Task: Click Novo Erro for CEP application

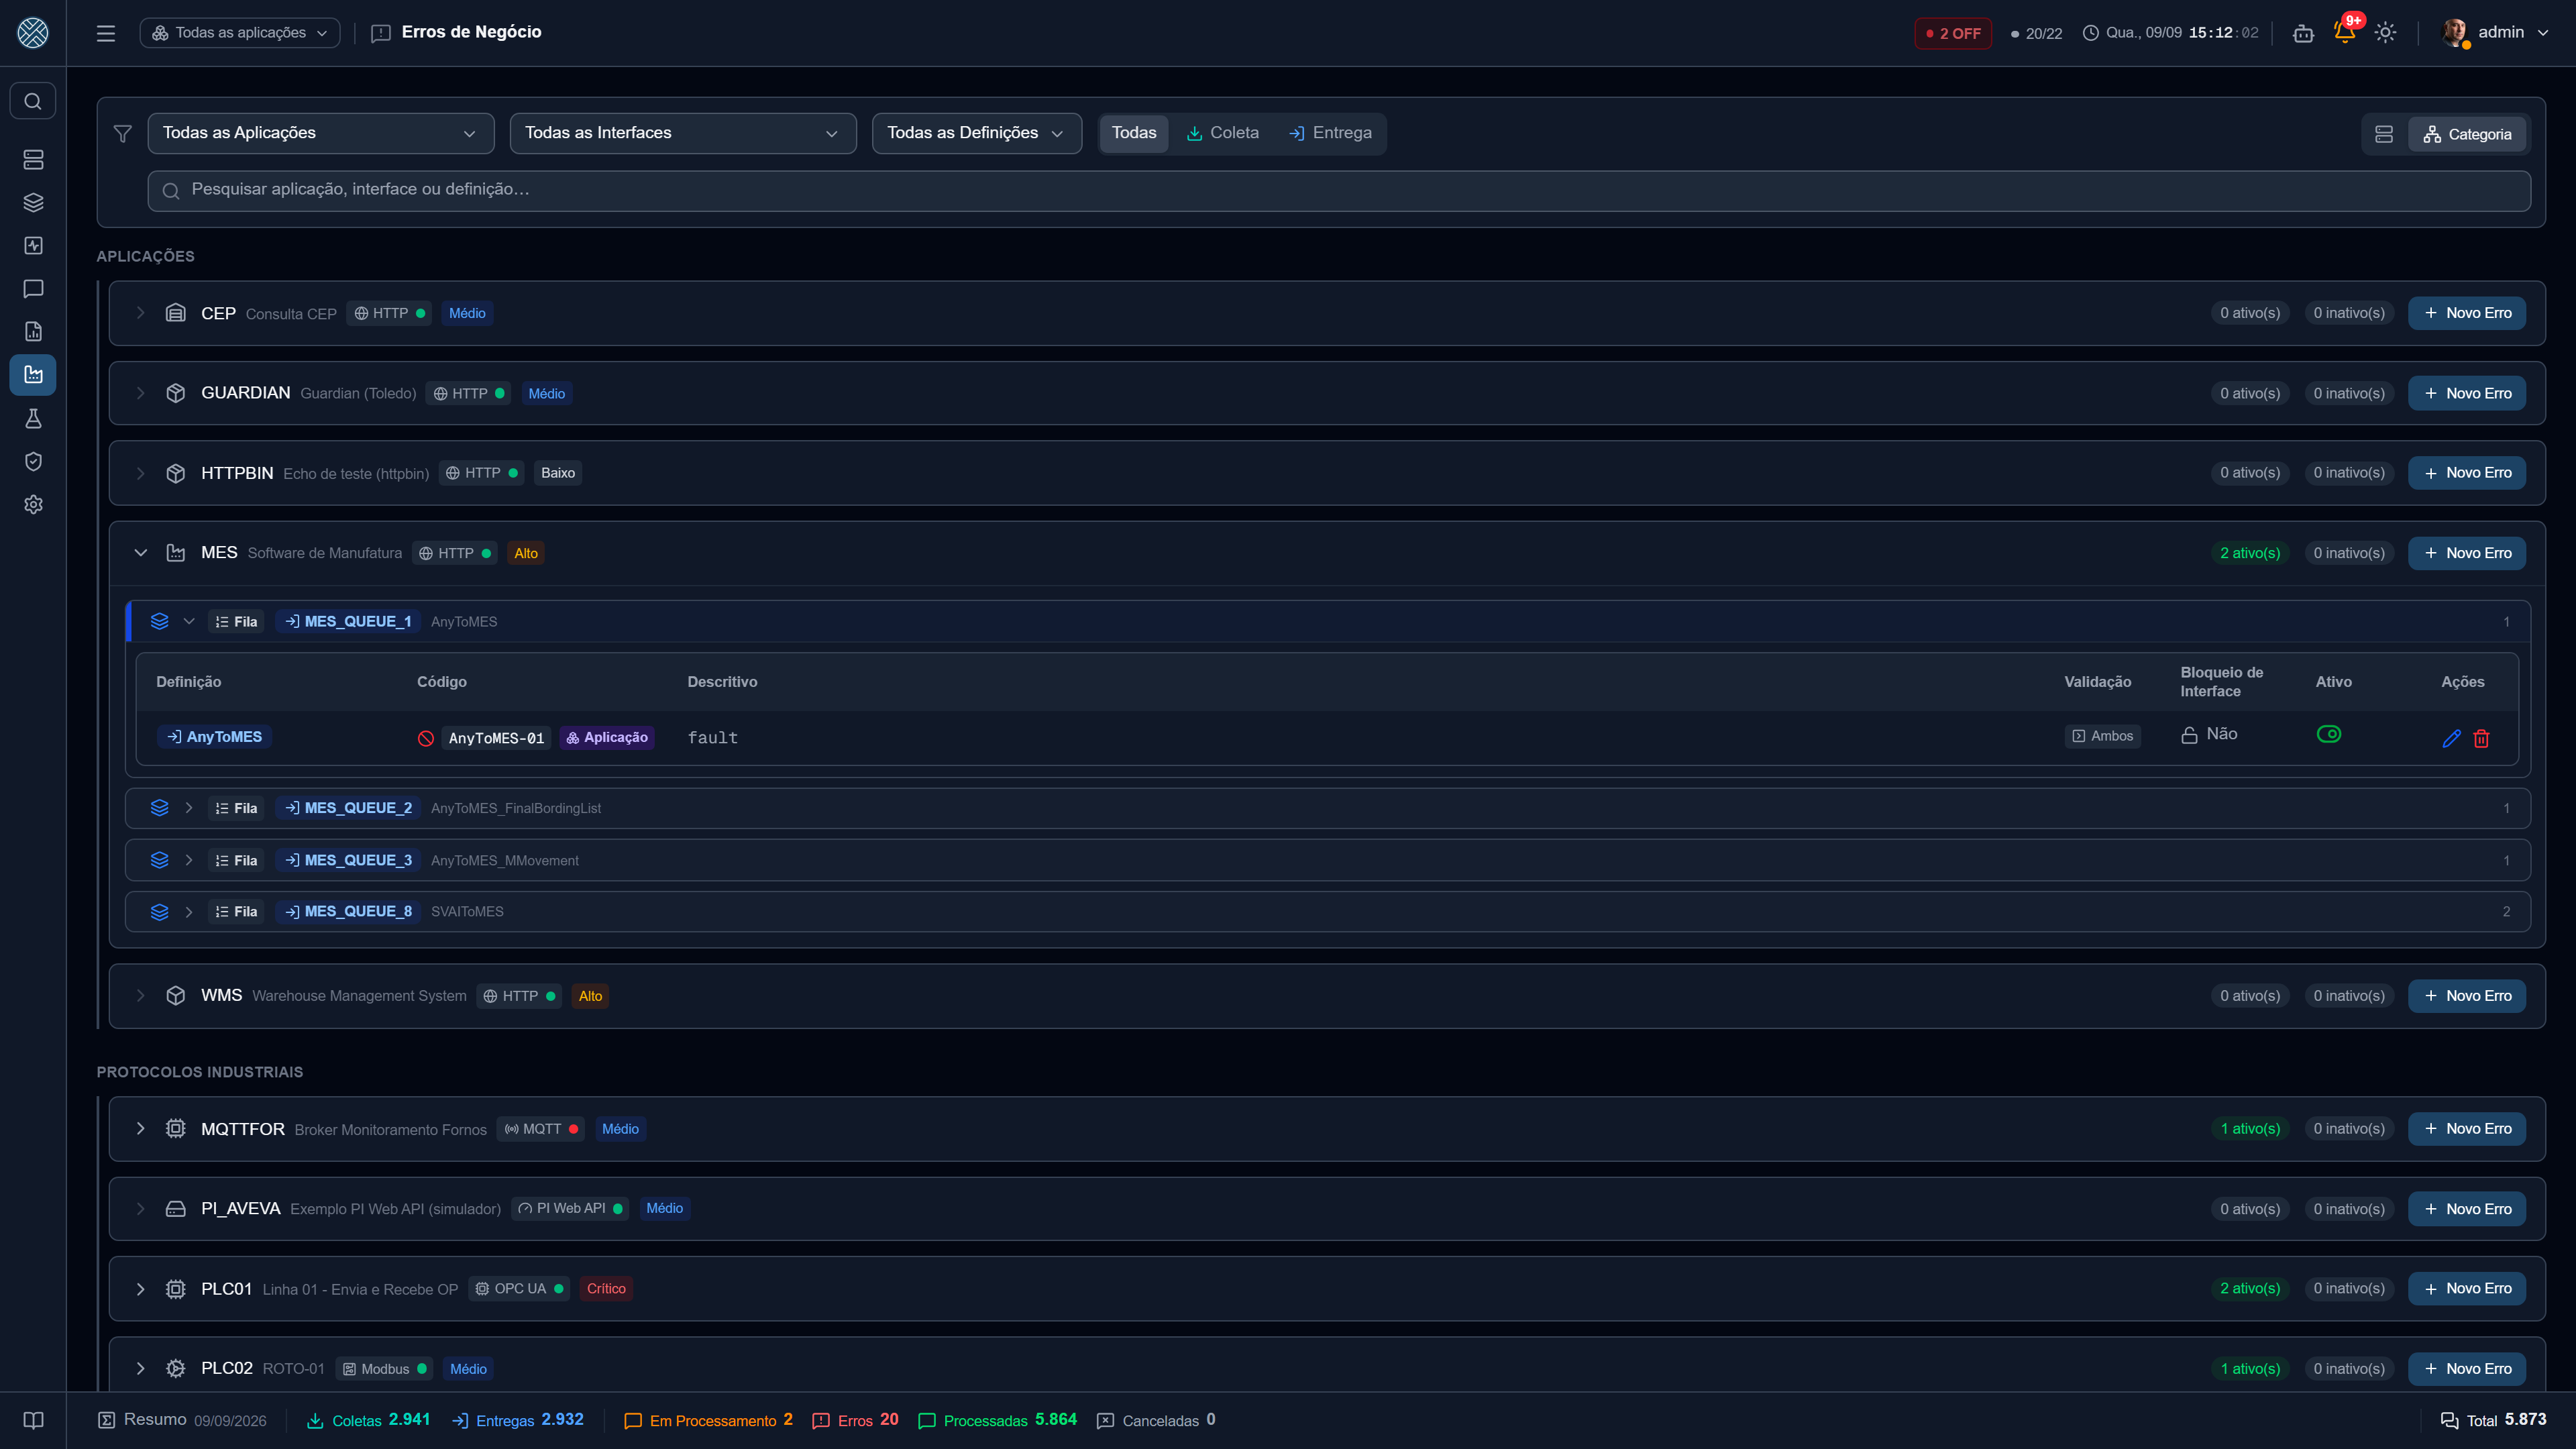Action: (2467, 313)
